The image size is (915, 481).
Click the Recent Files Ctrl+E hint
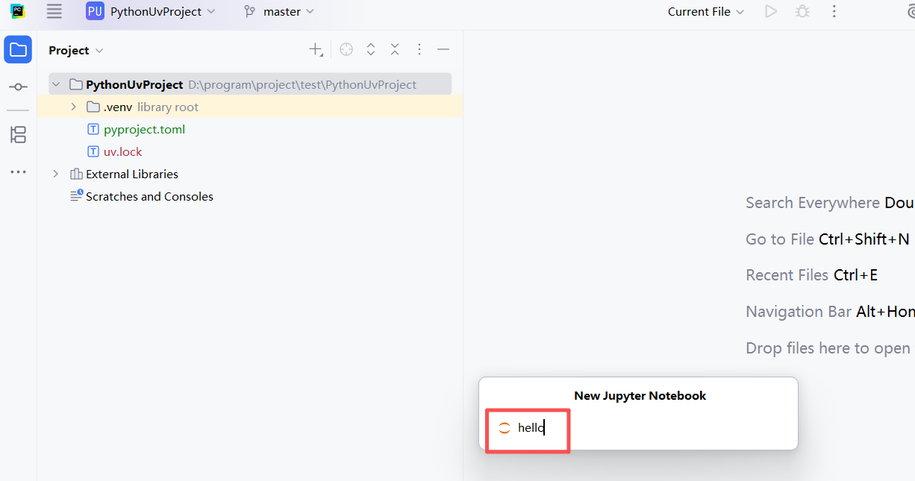[x=812, y=275]
